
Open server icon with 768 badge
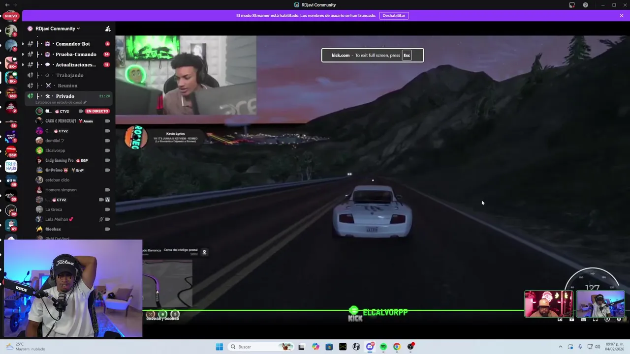(11, 92)
